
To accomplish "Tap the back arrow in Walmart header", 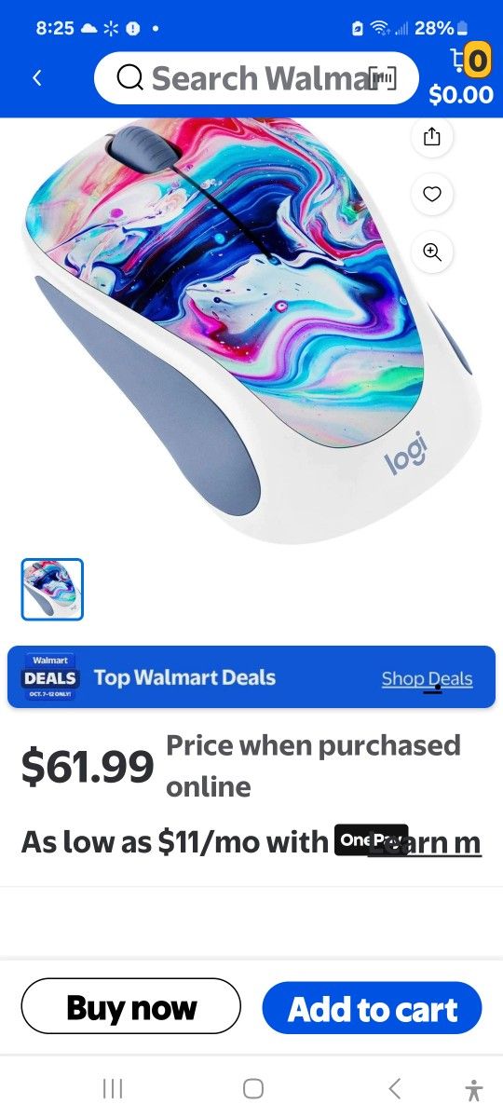I will 37,78.
